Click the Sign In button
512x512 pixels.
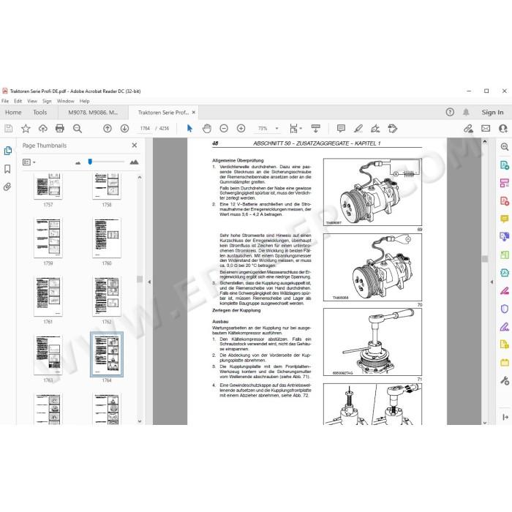[x=492, y=113]
